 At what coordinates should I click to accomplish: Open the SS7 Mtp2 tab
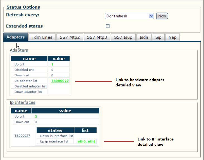(69, 37)
